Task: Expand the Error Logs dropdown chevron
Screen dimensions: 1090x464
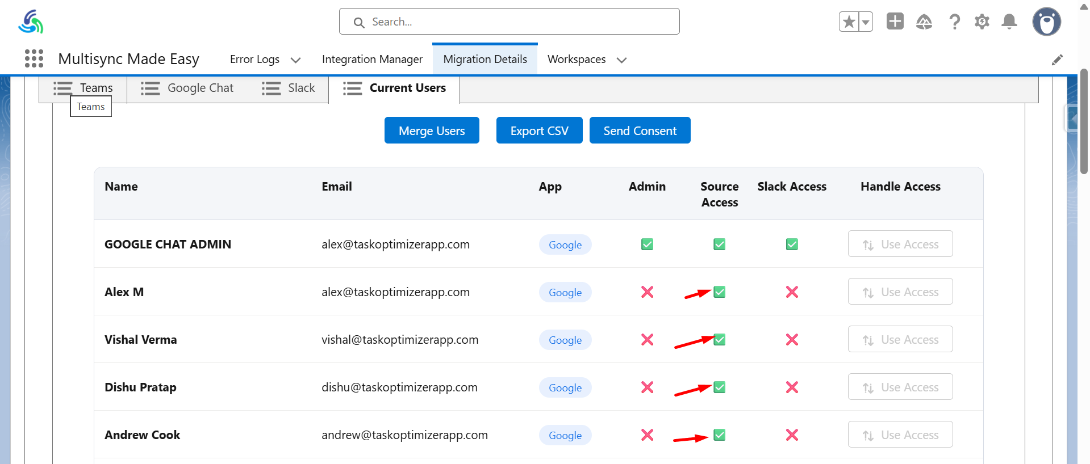Action: coord(295,60)
